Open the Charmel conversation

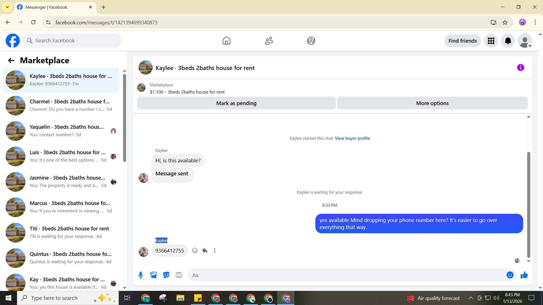pyautogui.click(x=61, y=105)
